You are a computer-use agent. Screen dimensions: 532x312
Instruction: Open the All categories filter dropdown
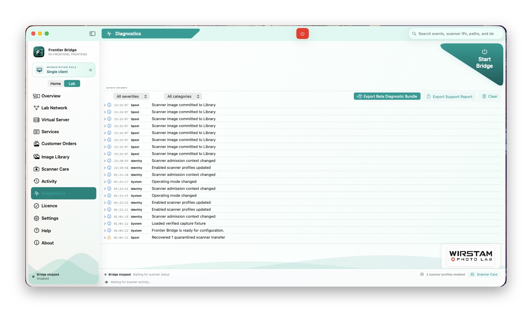[x=183, y=97]
